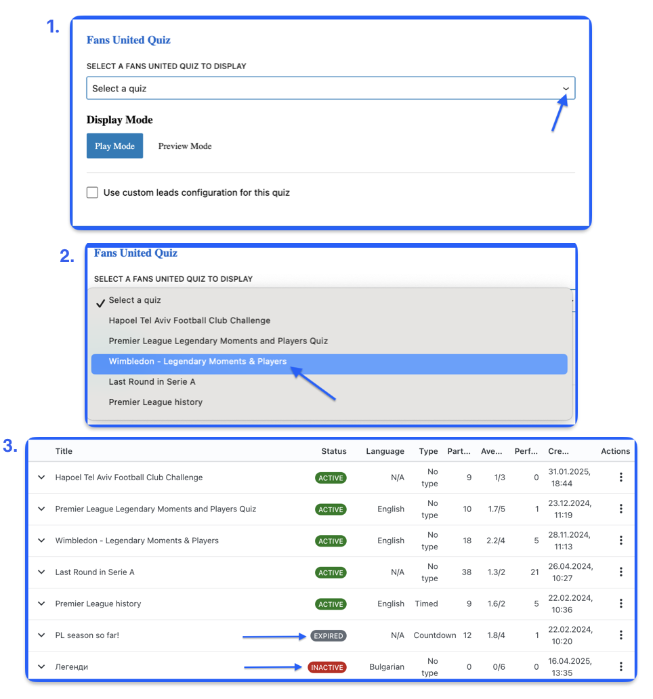Click the Type column header
Viewport: 653px width, 699px height.
pos(428,451)
